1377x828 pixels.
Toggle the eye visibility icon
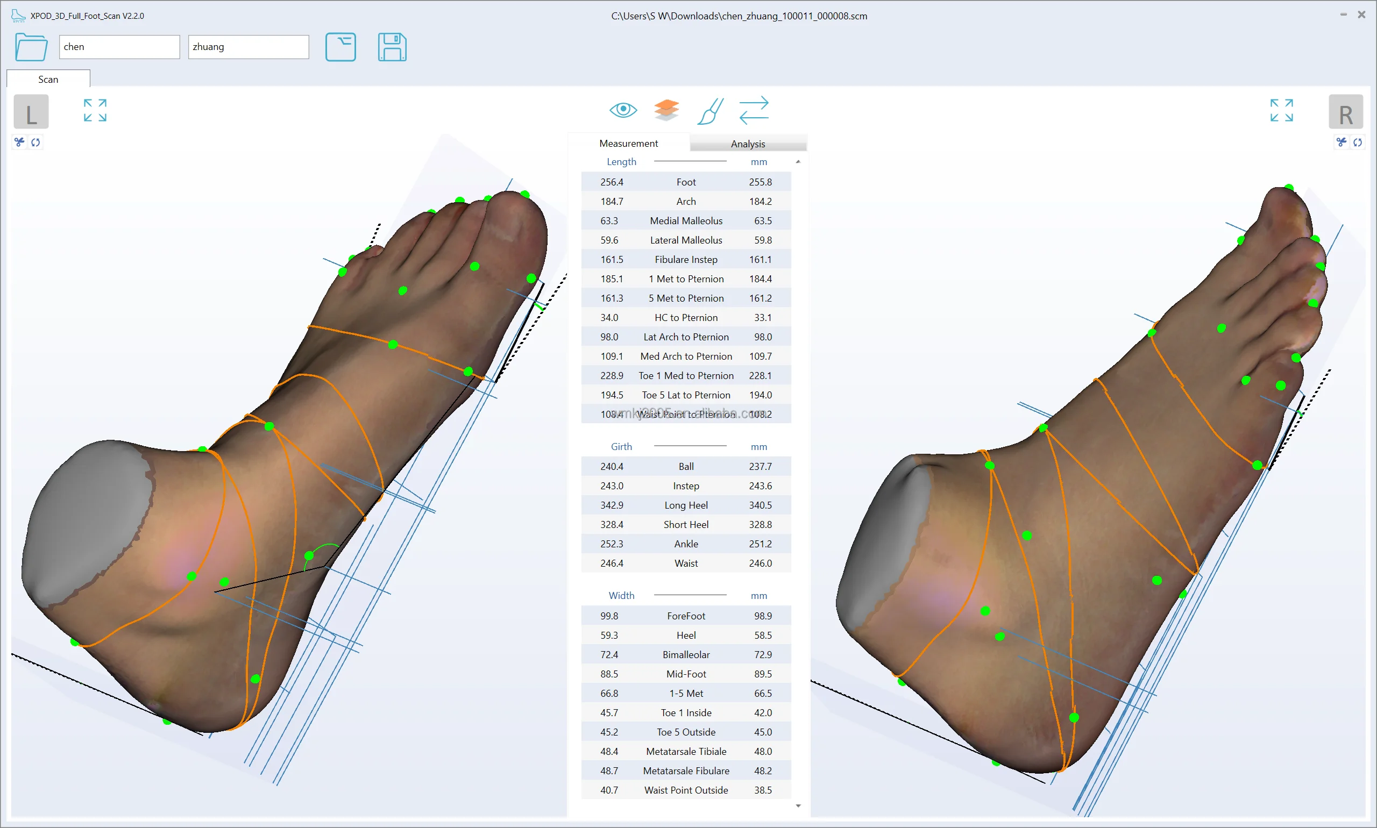click(623, 110)
